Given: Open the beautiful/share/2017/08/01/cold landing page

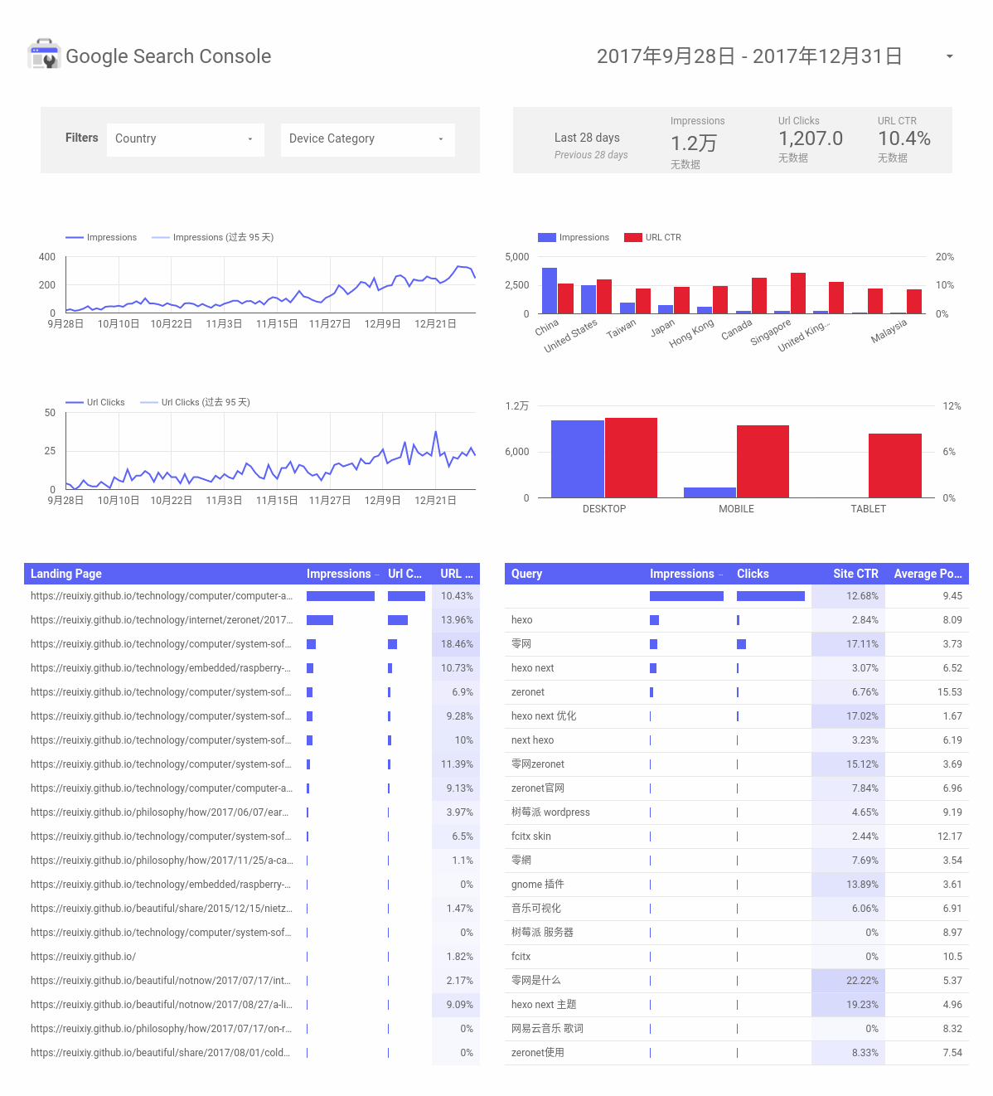Looking at the screenshot, I should (252, 1053).
